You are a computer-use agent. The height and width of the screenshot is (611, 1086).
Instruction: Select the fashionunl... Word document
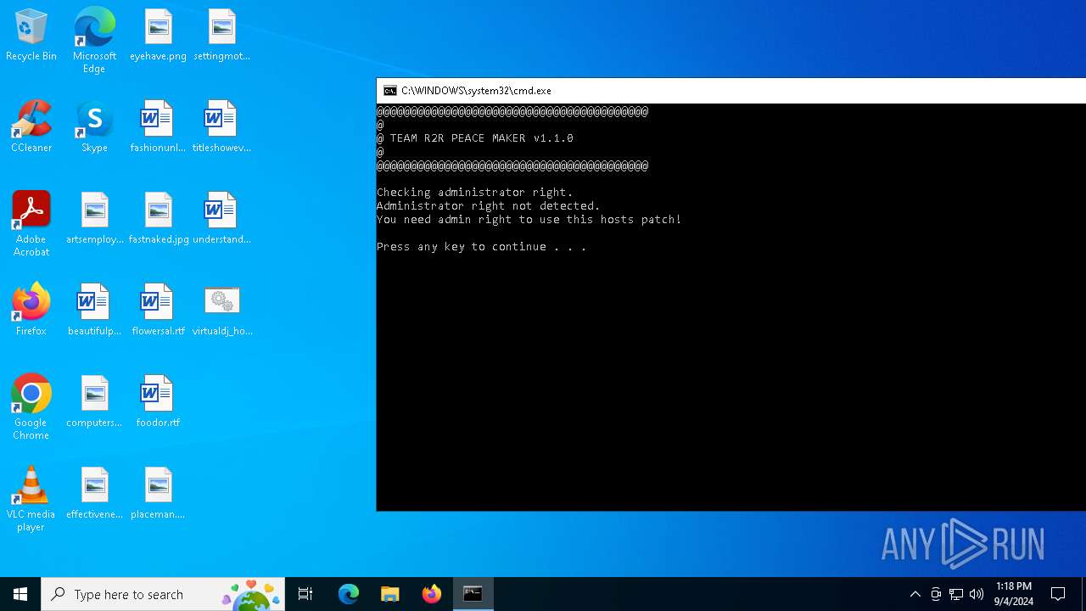click(x=158, y=126)
